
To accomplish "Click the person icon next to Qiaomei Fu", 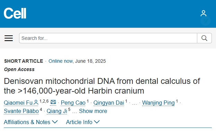I will pyautogui.click(x=36, y=103).
